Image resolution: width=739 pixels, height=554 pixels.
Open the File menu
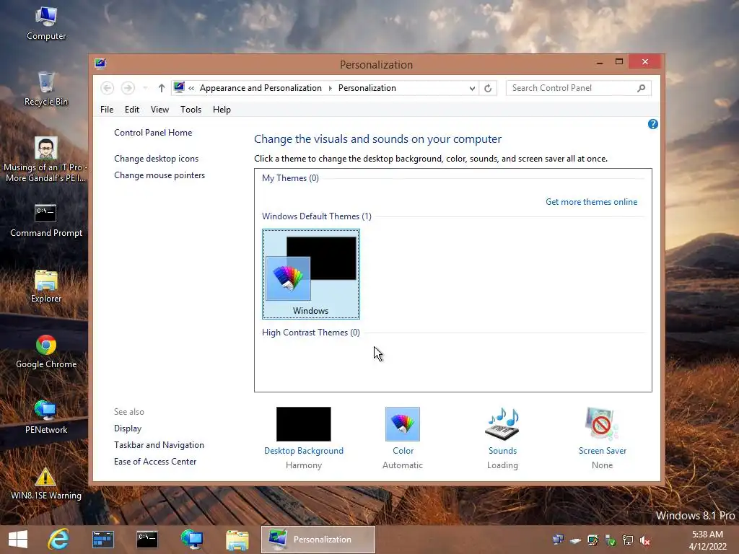(x=107, y=110)
